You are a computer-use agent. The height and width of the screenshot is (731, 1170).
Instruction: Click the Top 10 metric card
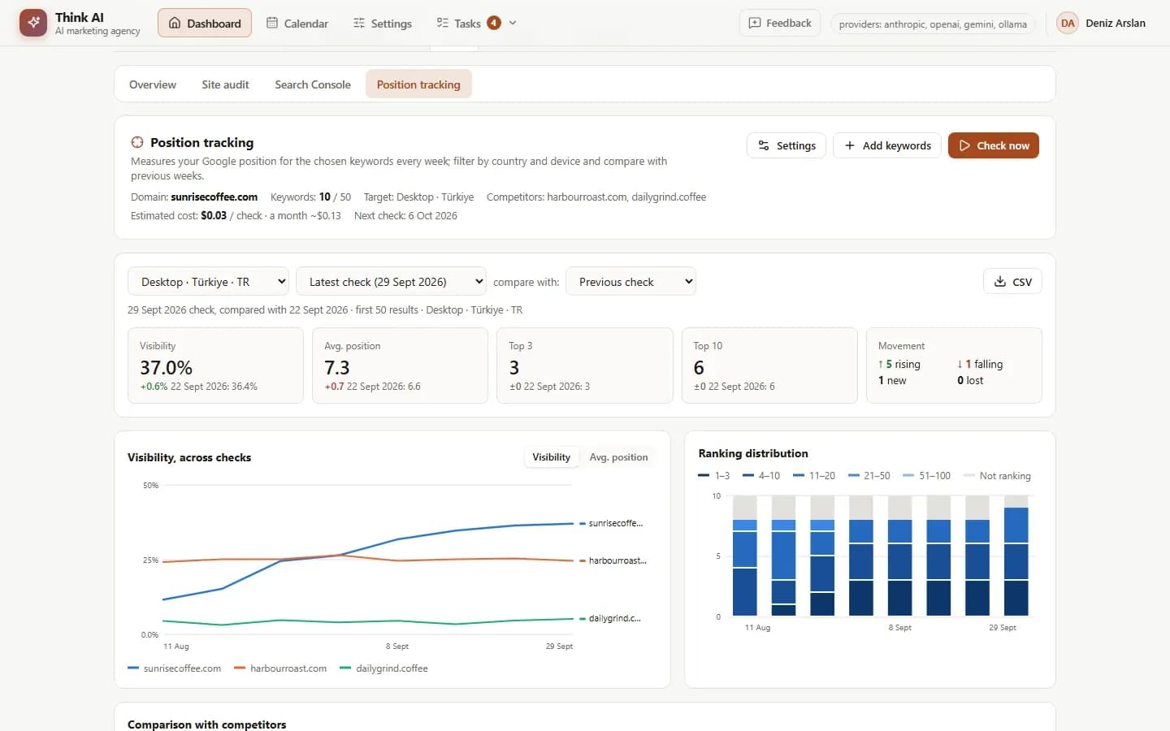[769, 365]
